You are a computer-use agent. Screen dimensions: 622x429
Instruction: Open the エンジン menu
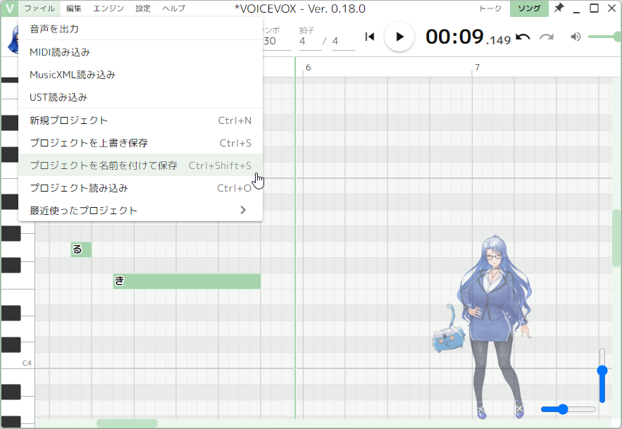(x=107, y=8)
